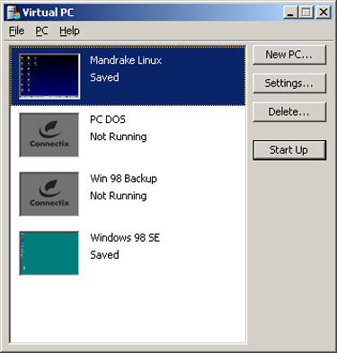Image resolution: width=337 pixels, height=353 pixels.
Task: Select the Windows 98 SE entry name
Action: 125,238
